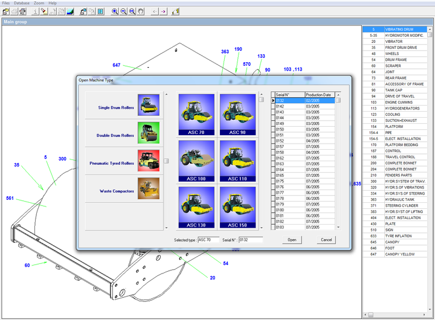The height and width of the screenshot is (320, 435).
Task: Select serial number 0175 row
Action: [303, 181]
